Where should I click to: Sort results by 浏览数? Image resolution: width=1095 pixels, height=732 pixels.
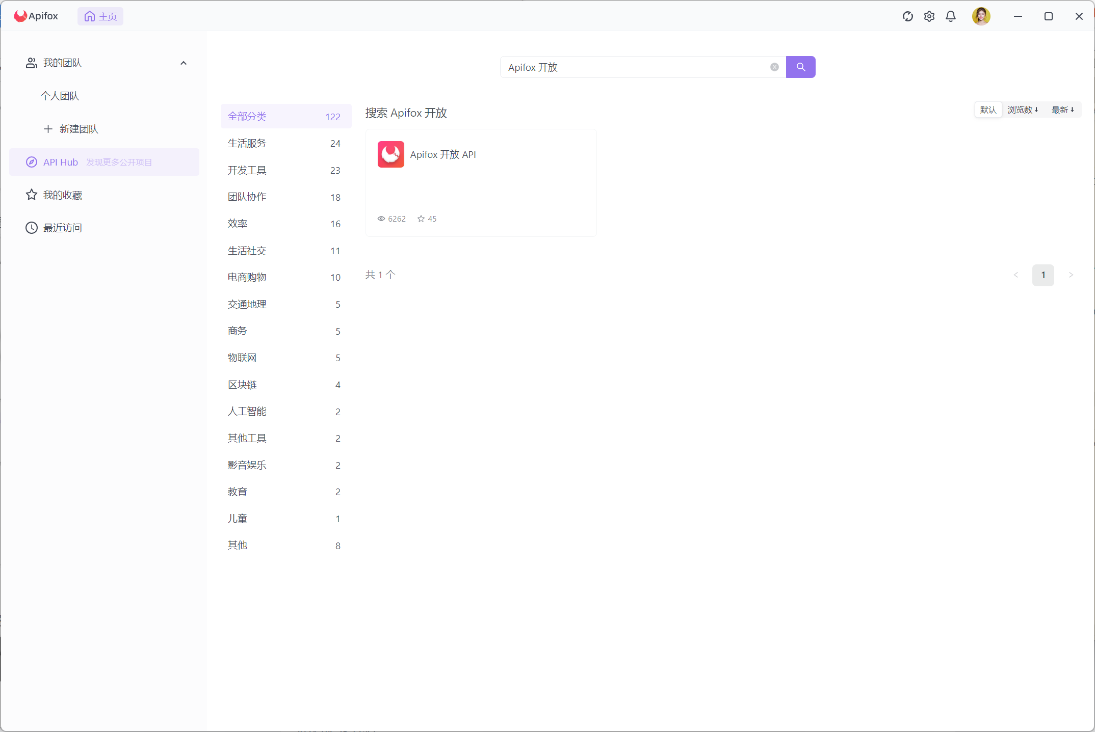1023,110
